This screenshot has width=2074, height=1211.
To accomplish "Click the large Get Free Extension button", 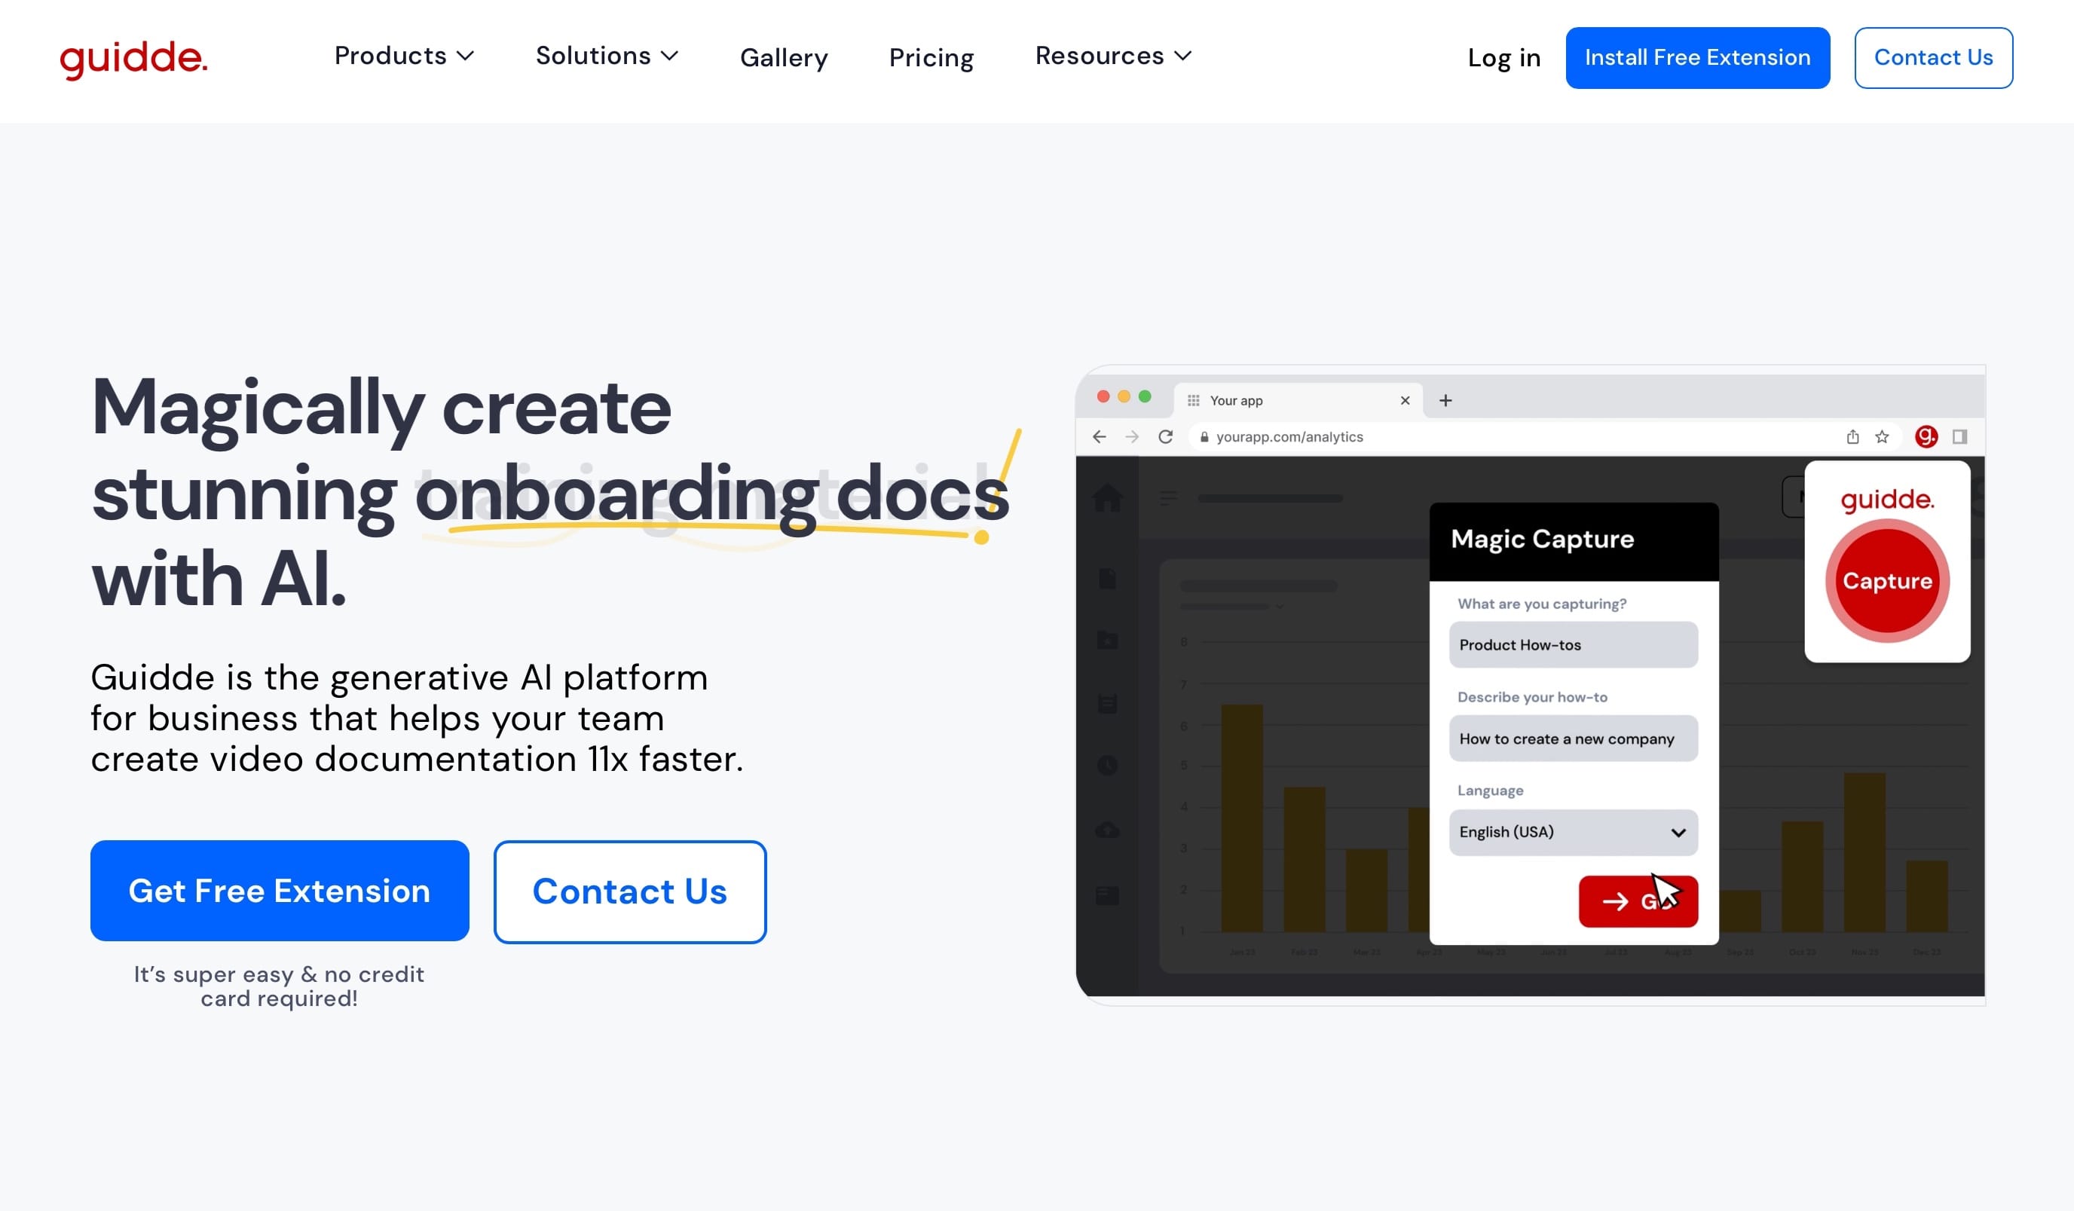I will pyautogui.click(x=280, y=891).
